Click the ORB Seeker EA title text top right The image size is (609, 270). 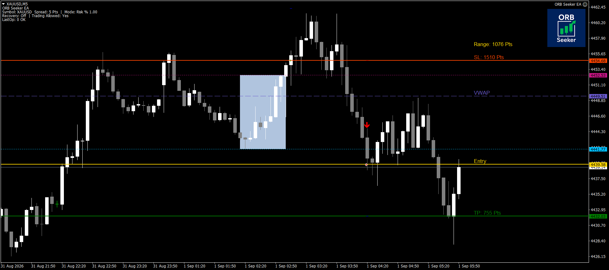pos(568,4)
